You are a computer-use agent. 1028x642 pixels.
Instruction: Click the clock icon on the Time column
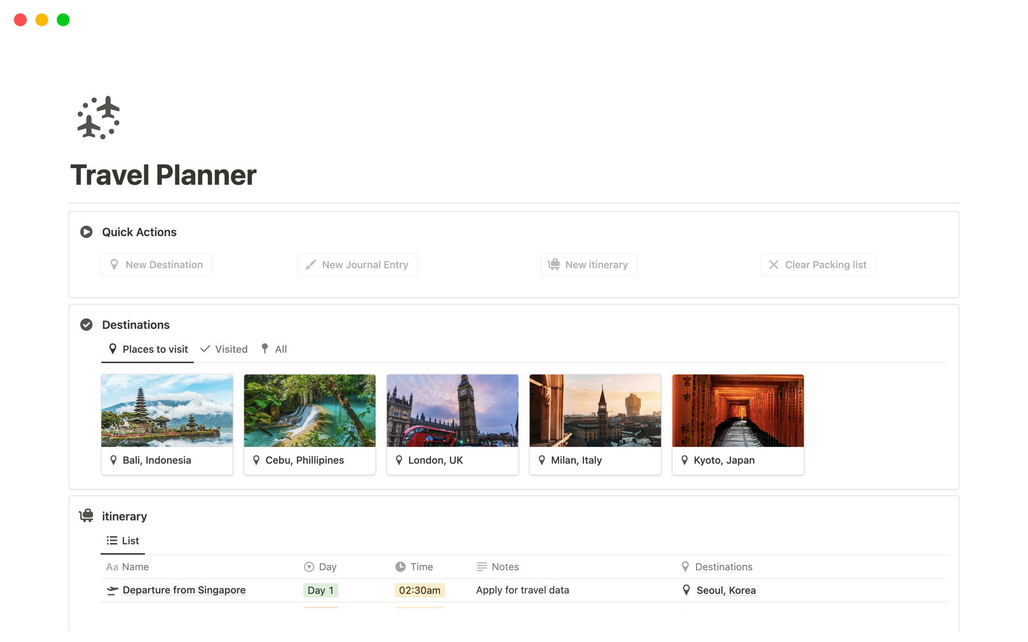399,567
